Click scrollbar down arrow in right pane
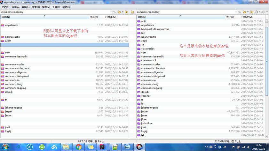 click(x=267, y=136)
